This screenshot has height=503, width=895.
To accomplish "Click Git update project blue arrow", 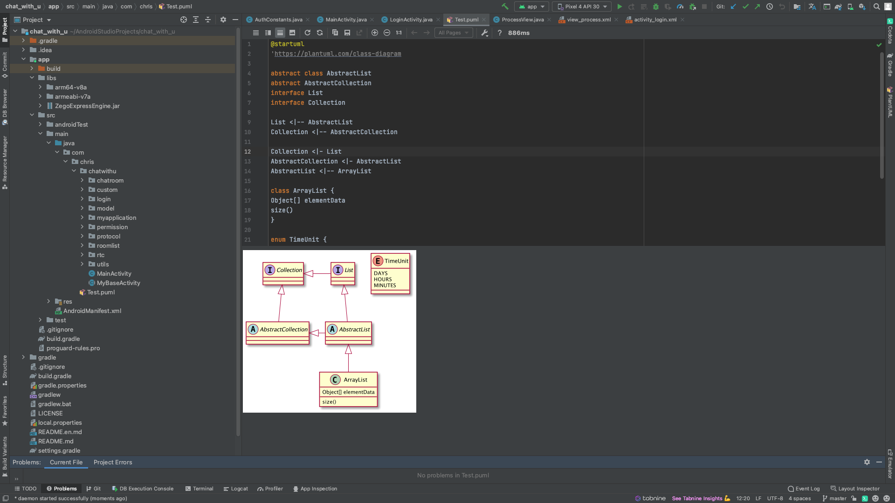I will (733, 7).
